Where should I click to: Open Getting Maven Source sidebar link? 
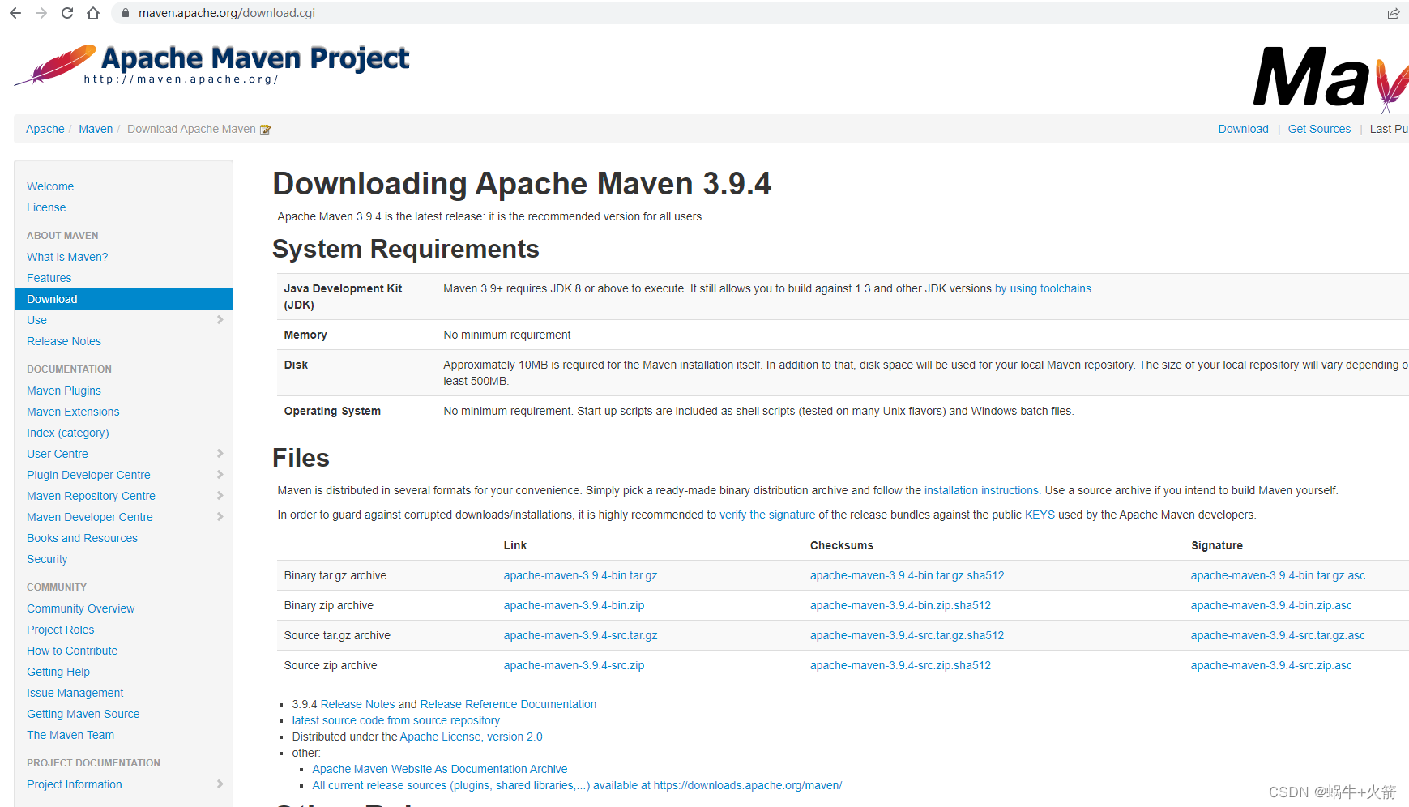(83, 714)
